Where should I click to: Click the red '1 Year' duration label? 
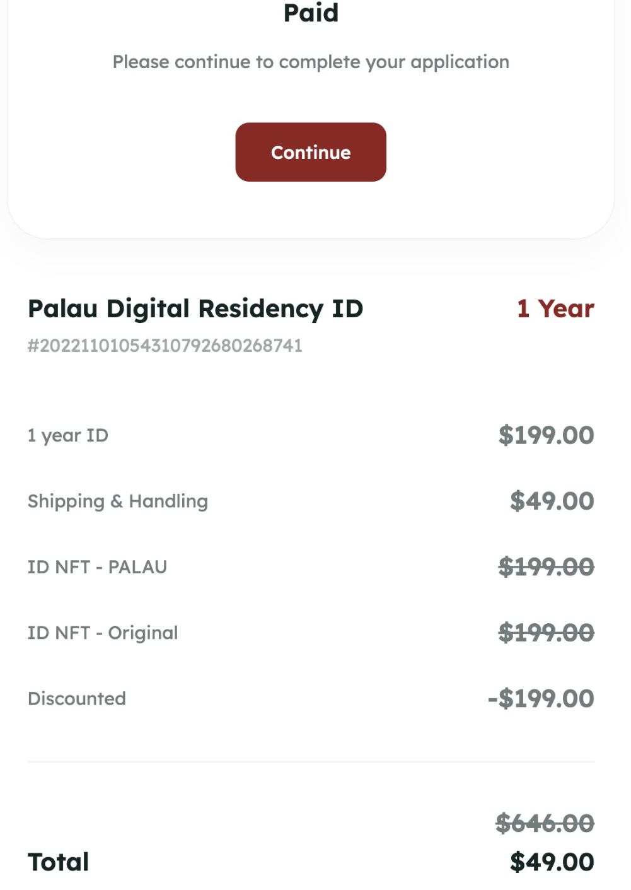pyautogui.click(x=555, y=309)
